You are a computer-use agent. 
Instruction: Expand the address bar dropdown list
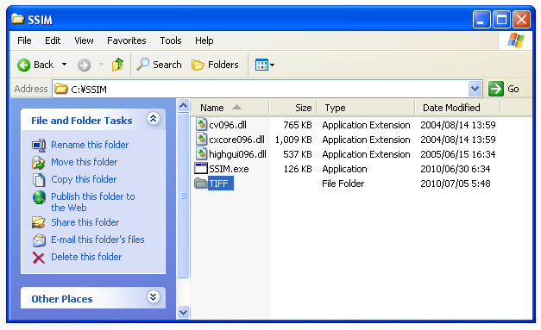(475, 89)
